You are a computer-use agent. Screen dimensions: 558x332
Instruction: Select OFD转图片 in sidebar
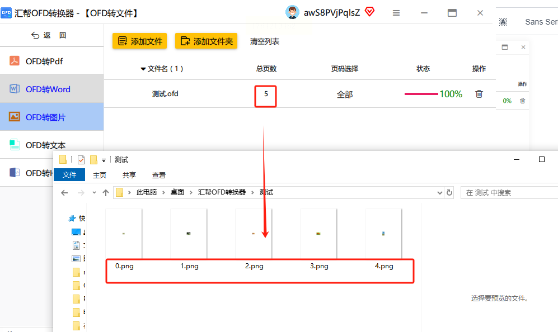pos(51,117)
